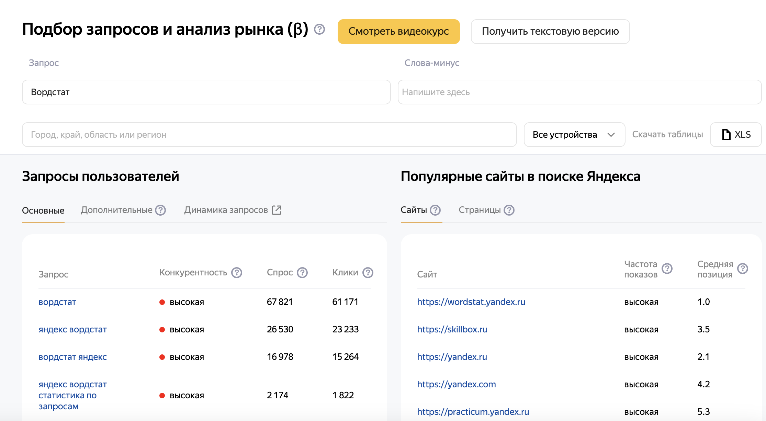The height and width of the screenshot is (421, 766).
Task: Click average position value 1.0
Action: tap(703, 302)
